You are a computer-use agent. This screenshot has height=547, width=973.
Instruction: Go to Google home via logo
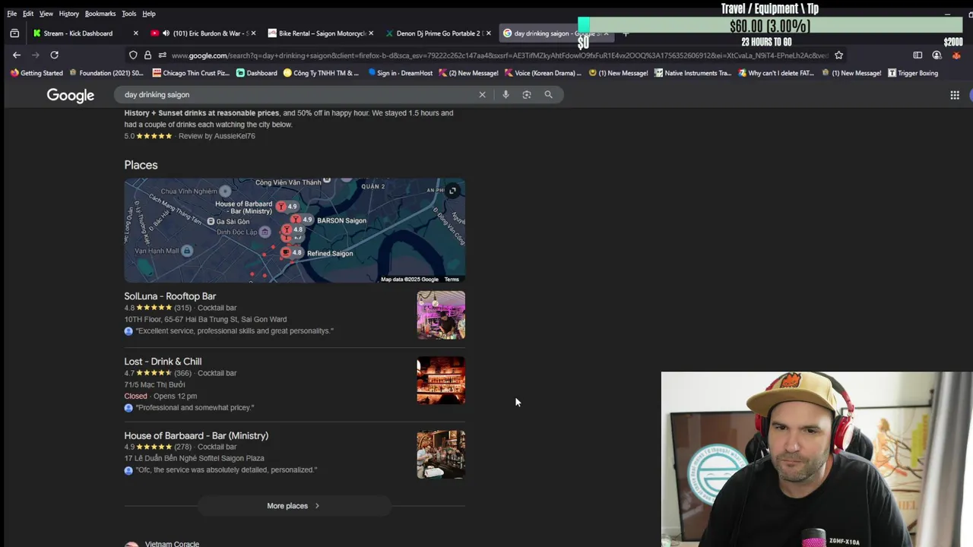coord(71,95)
